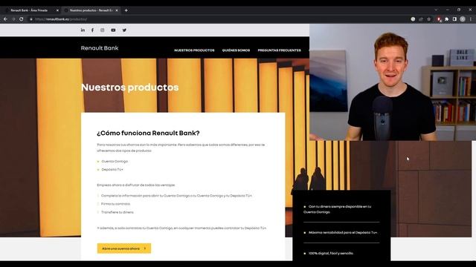Click the round white icon in address bar
The image size is (476, 267).
pyautogui.click(x=413, y=19)
